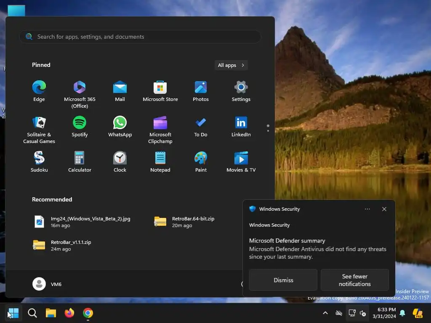Launch Solitaire & Casual Games
This screenshot has height=323, width=431.
point(39,130)
